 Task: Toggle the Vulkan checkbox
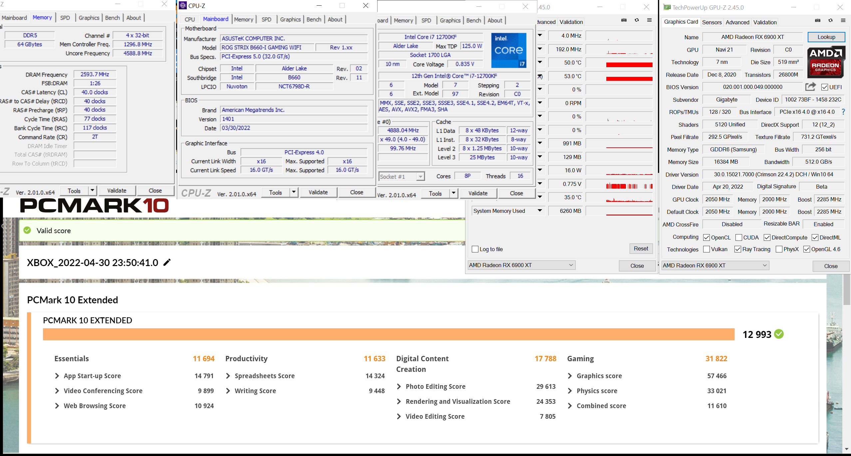click(706, 249)
